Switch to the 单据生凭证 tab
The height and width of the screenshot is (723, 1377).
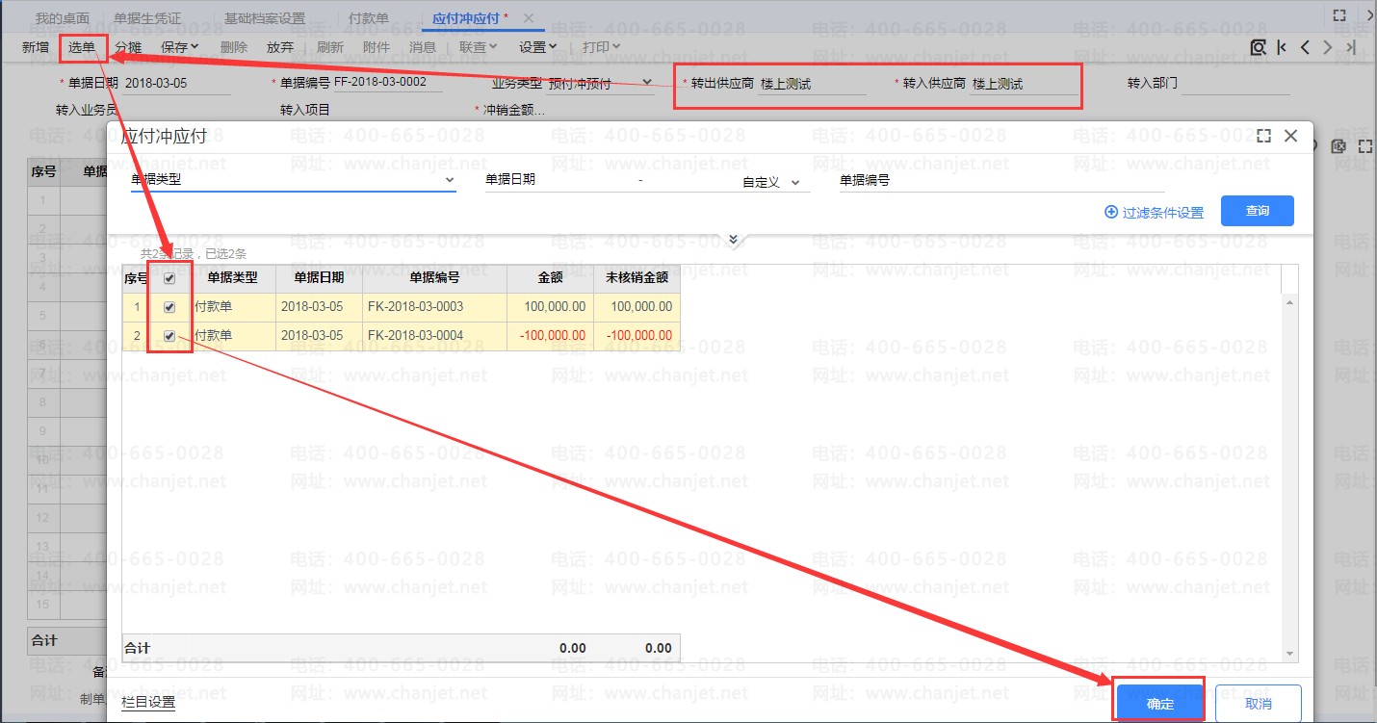point(147,18)
